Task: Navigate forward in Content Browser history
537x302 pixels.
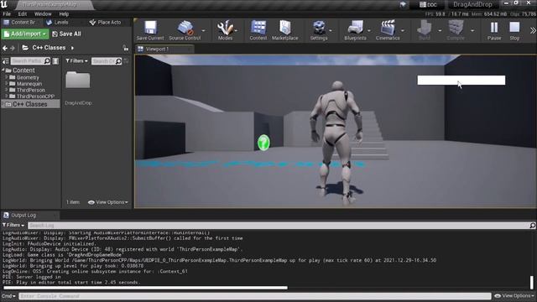Action: 13,48
